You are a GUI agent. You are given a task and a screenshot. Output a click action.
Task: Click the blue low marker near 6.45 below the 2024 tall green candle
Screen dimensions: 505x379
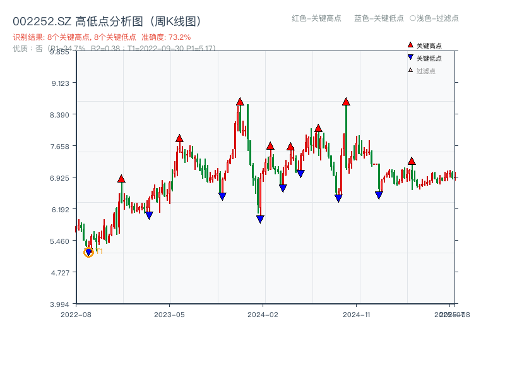[338, 198]
